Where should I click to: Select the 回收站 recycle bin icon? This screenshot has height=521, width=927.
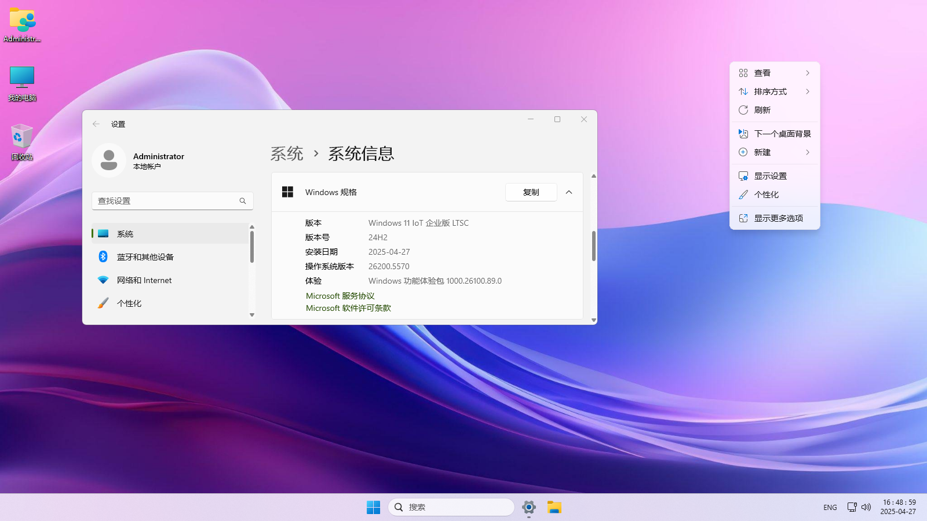22,142
